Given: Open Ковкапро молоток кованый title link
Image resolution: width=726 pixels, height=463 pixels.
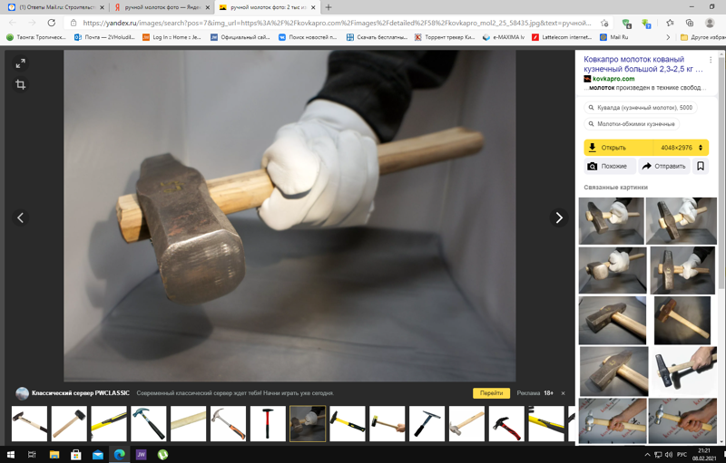Looking at the screenshot, I should (643, 64).
